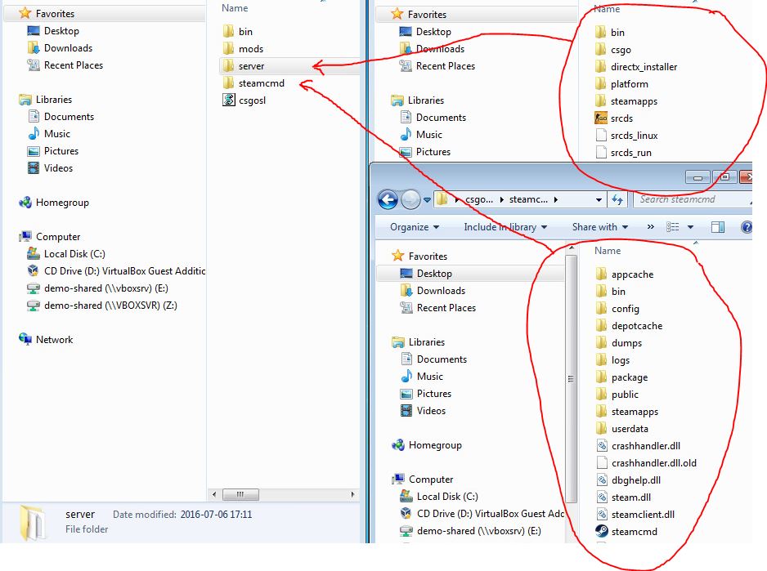Select the srcds_linux file icon
This screenshot has height=571, width=767.
coord(601,136)
